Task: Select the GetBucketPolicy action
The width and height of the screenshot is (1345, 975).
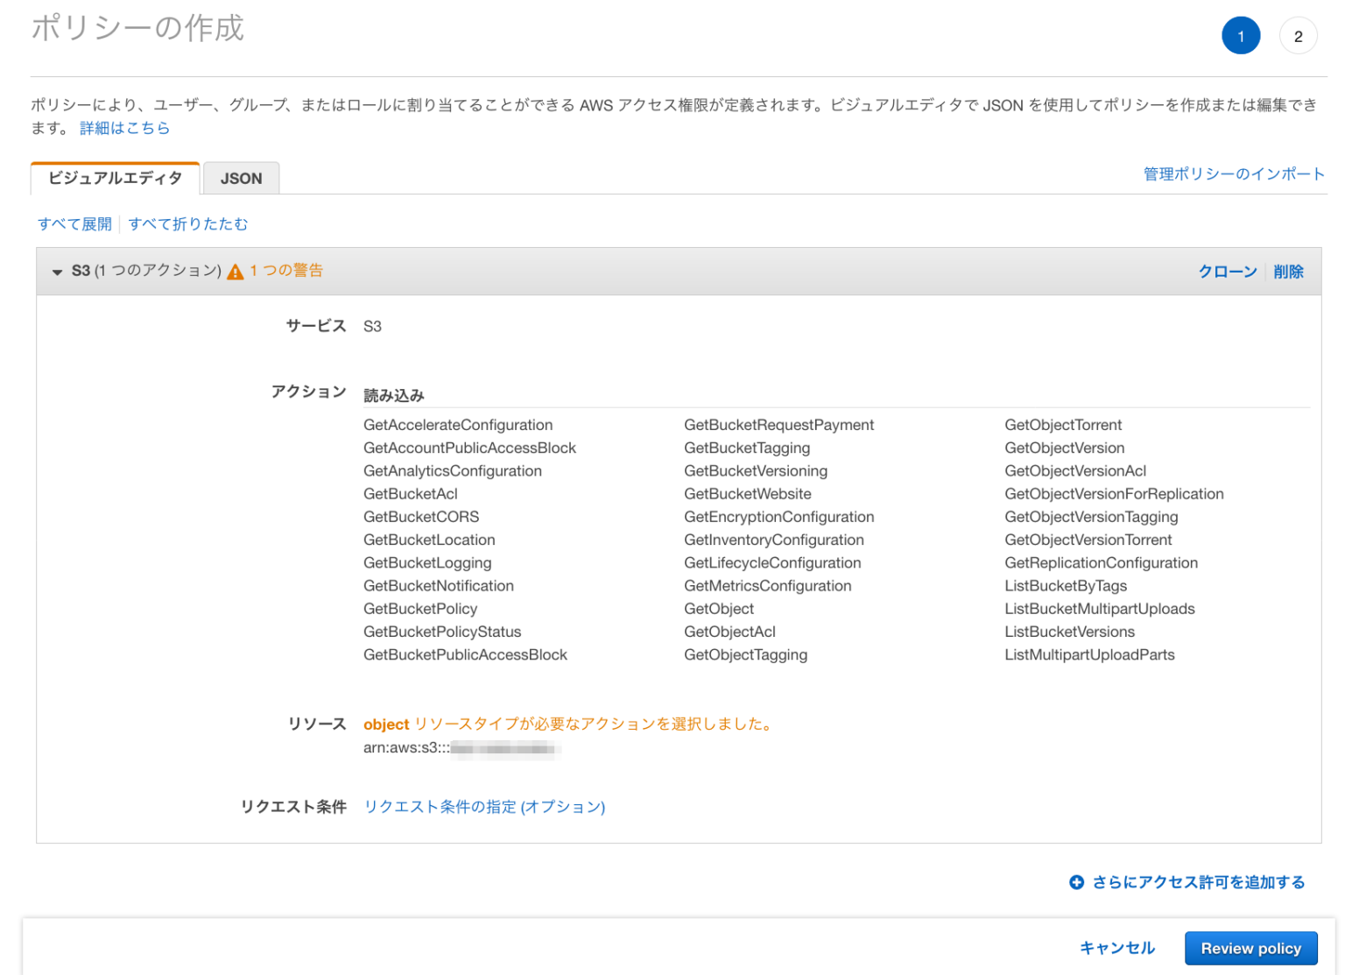Action: coord(420,608)
